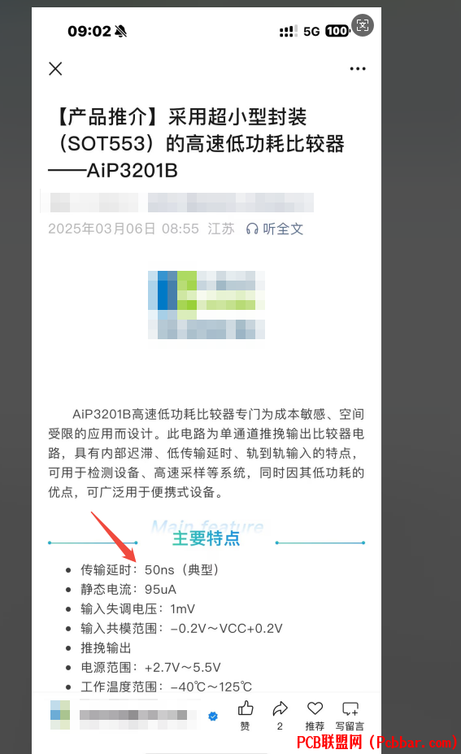Tap the 主要特点 section heading
The height and width of the screenshot is (754, 461).
click(x=207, y=538)
